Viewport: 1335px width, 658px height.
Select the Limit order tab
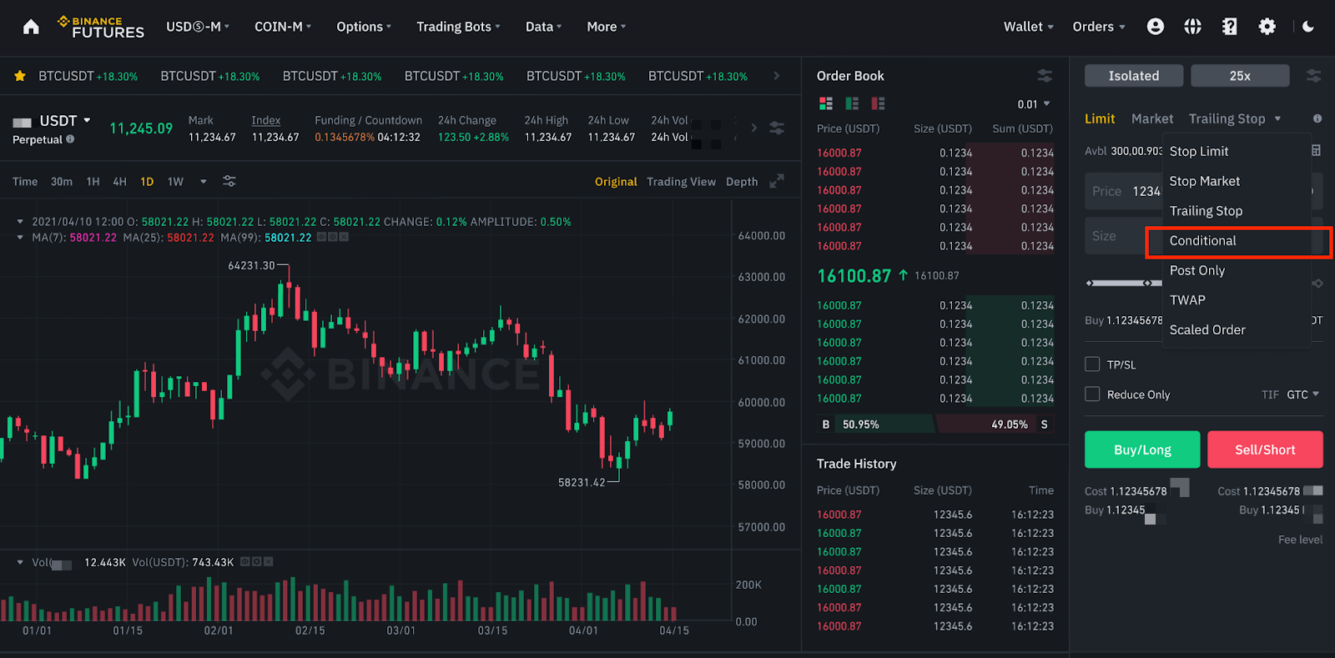click(x=1100, y=118)
